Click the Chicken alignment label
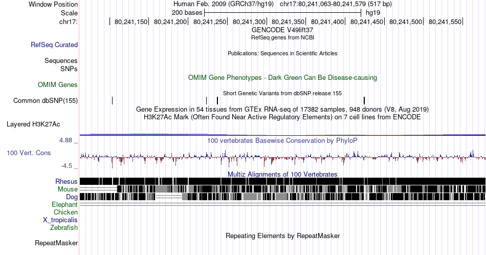This screenshot has height=255, width=486. click(65, 212)
